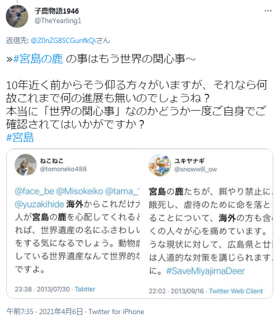The image size is (280, 322).
Task: Open the @Misokeiko mention in the quoted tweet
Action: (x=80, y=191)
